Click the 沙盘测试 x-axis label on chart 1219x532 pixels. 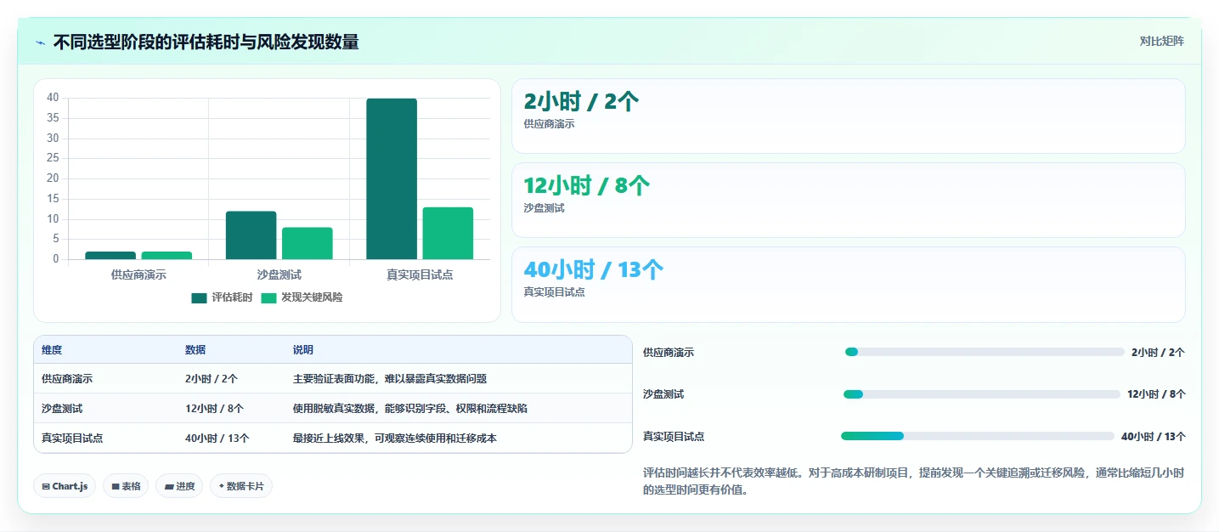tap(279, 274)
